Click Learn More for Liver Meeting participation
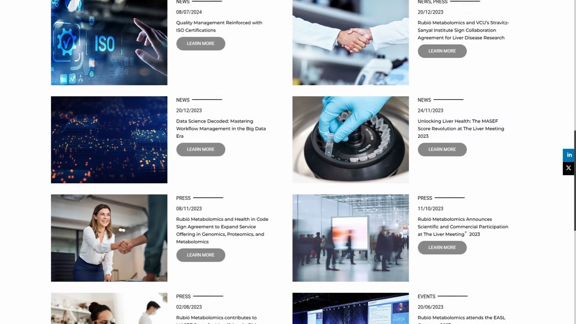 point(442,248)
